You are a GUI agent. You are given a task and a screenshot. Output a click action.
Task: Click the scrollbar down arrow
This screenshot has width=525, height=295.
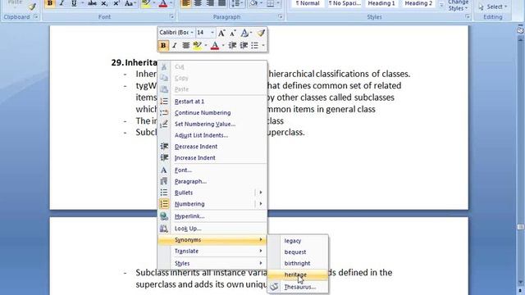pyautogui.click(x=520, y=282)
